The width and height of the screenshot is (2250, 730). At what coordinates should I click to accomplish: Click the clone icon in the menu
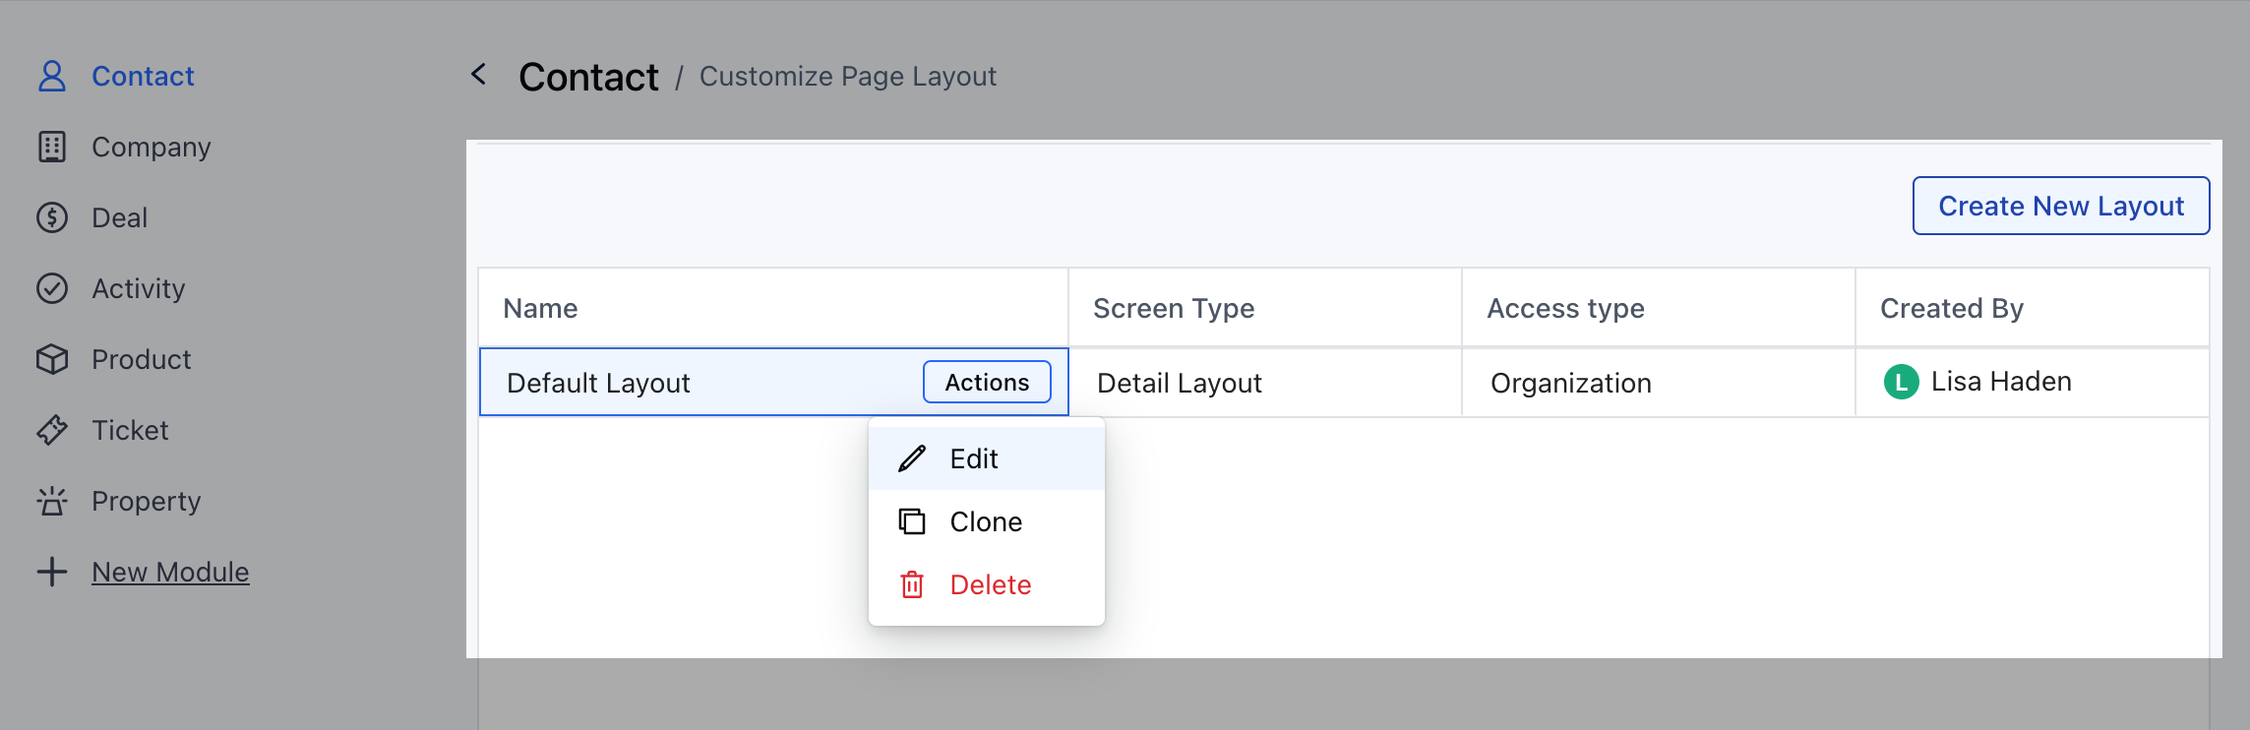pyautogui.click(x=912, y=521)
